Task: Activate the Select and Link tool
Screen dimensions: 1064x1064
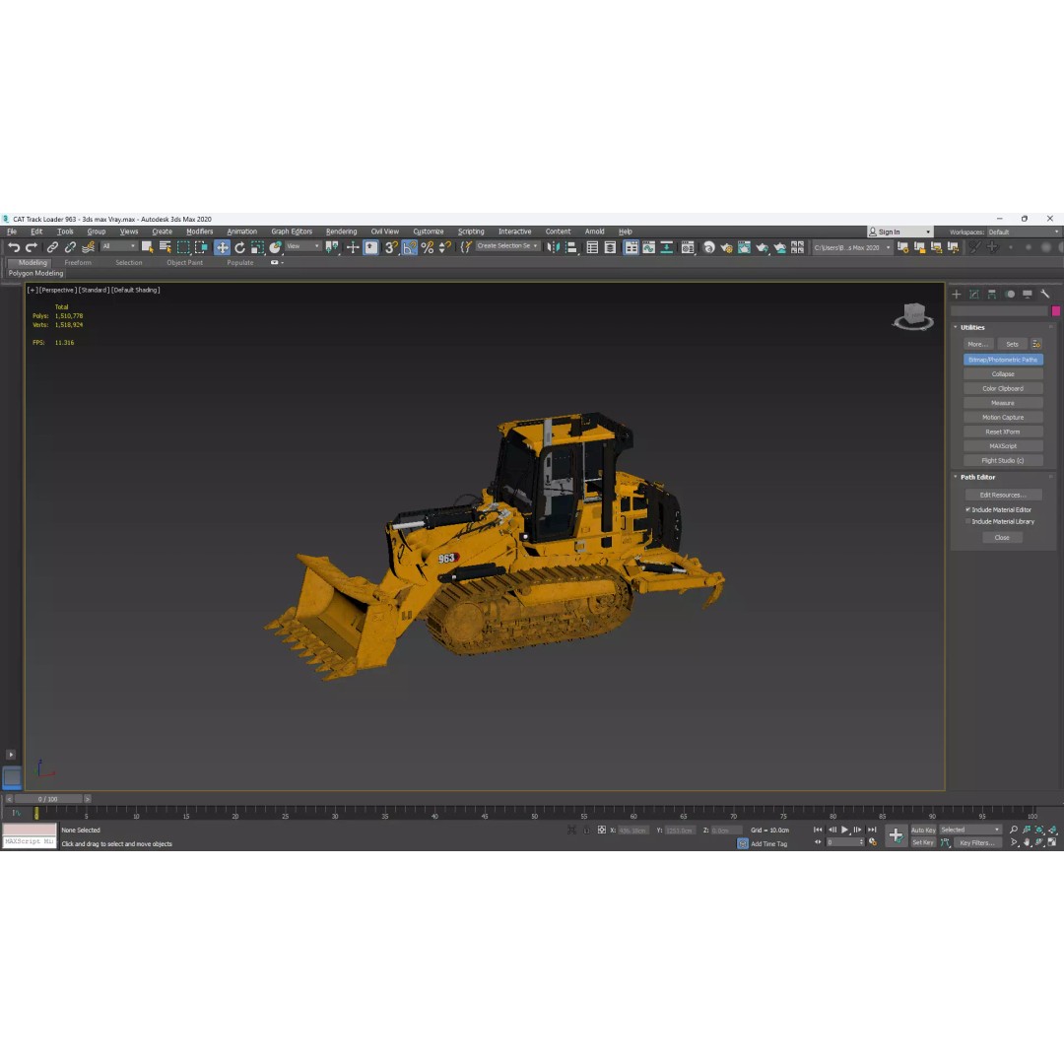Action: click(52, 247)
